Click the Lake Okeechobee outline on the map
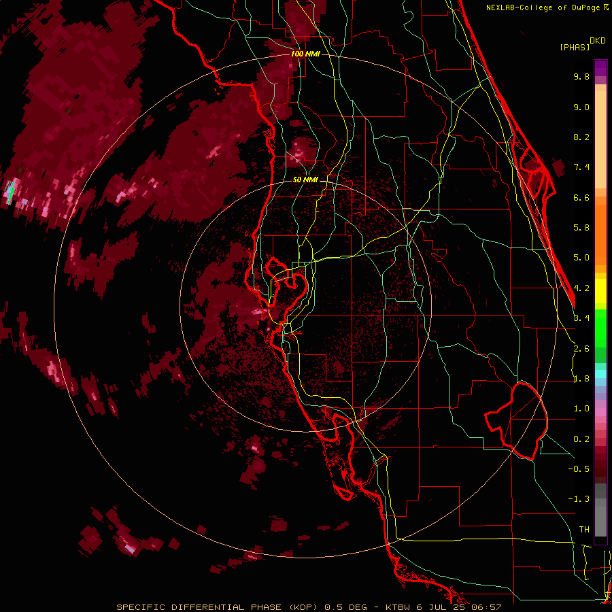The width and height of the screenshot is (612, 612). pyautogui.click(x=516, y=421)
